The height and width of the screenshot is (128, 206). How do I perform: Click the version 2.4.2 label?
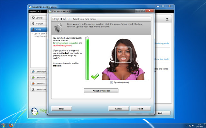35,12
